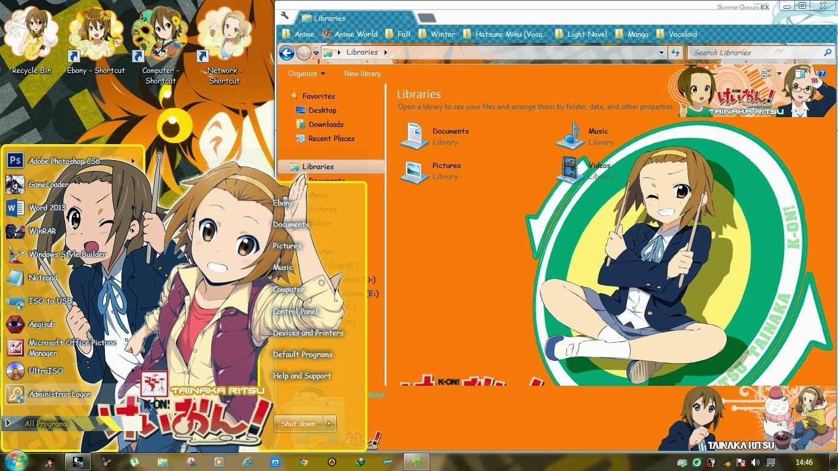Open Default Programs from the Start menu
This screenshot has height=471, width=838.
(x=302, y=354)
